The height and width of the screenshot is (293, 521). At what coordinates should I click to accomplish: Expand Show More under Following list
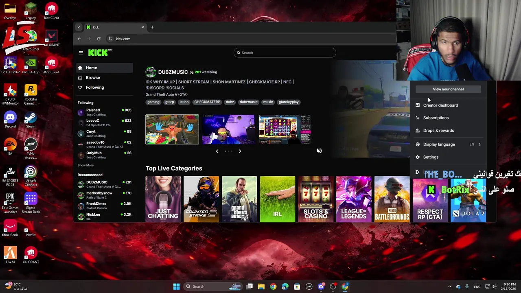[x=85, y=165]
